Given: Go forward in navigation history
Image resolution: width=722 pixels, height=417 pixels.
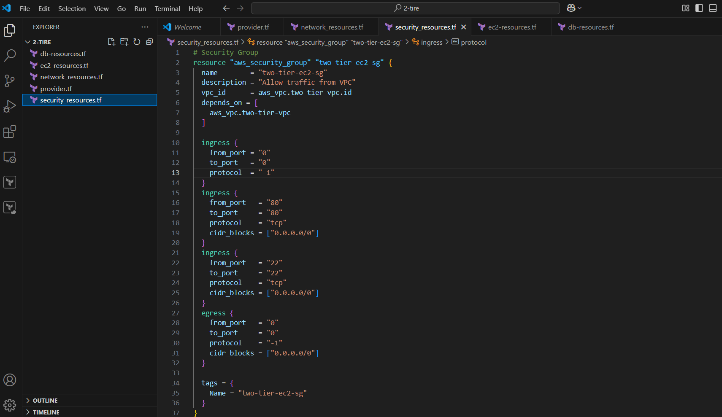Looking at the screenshot, I should tap(240, 8).
